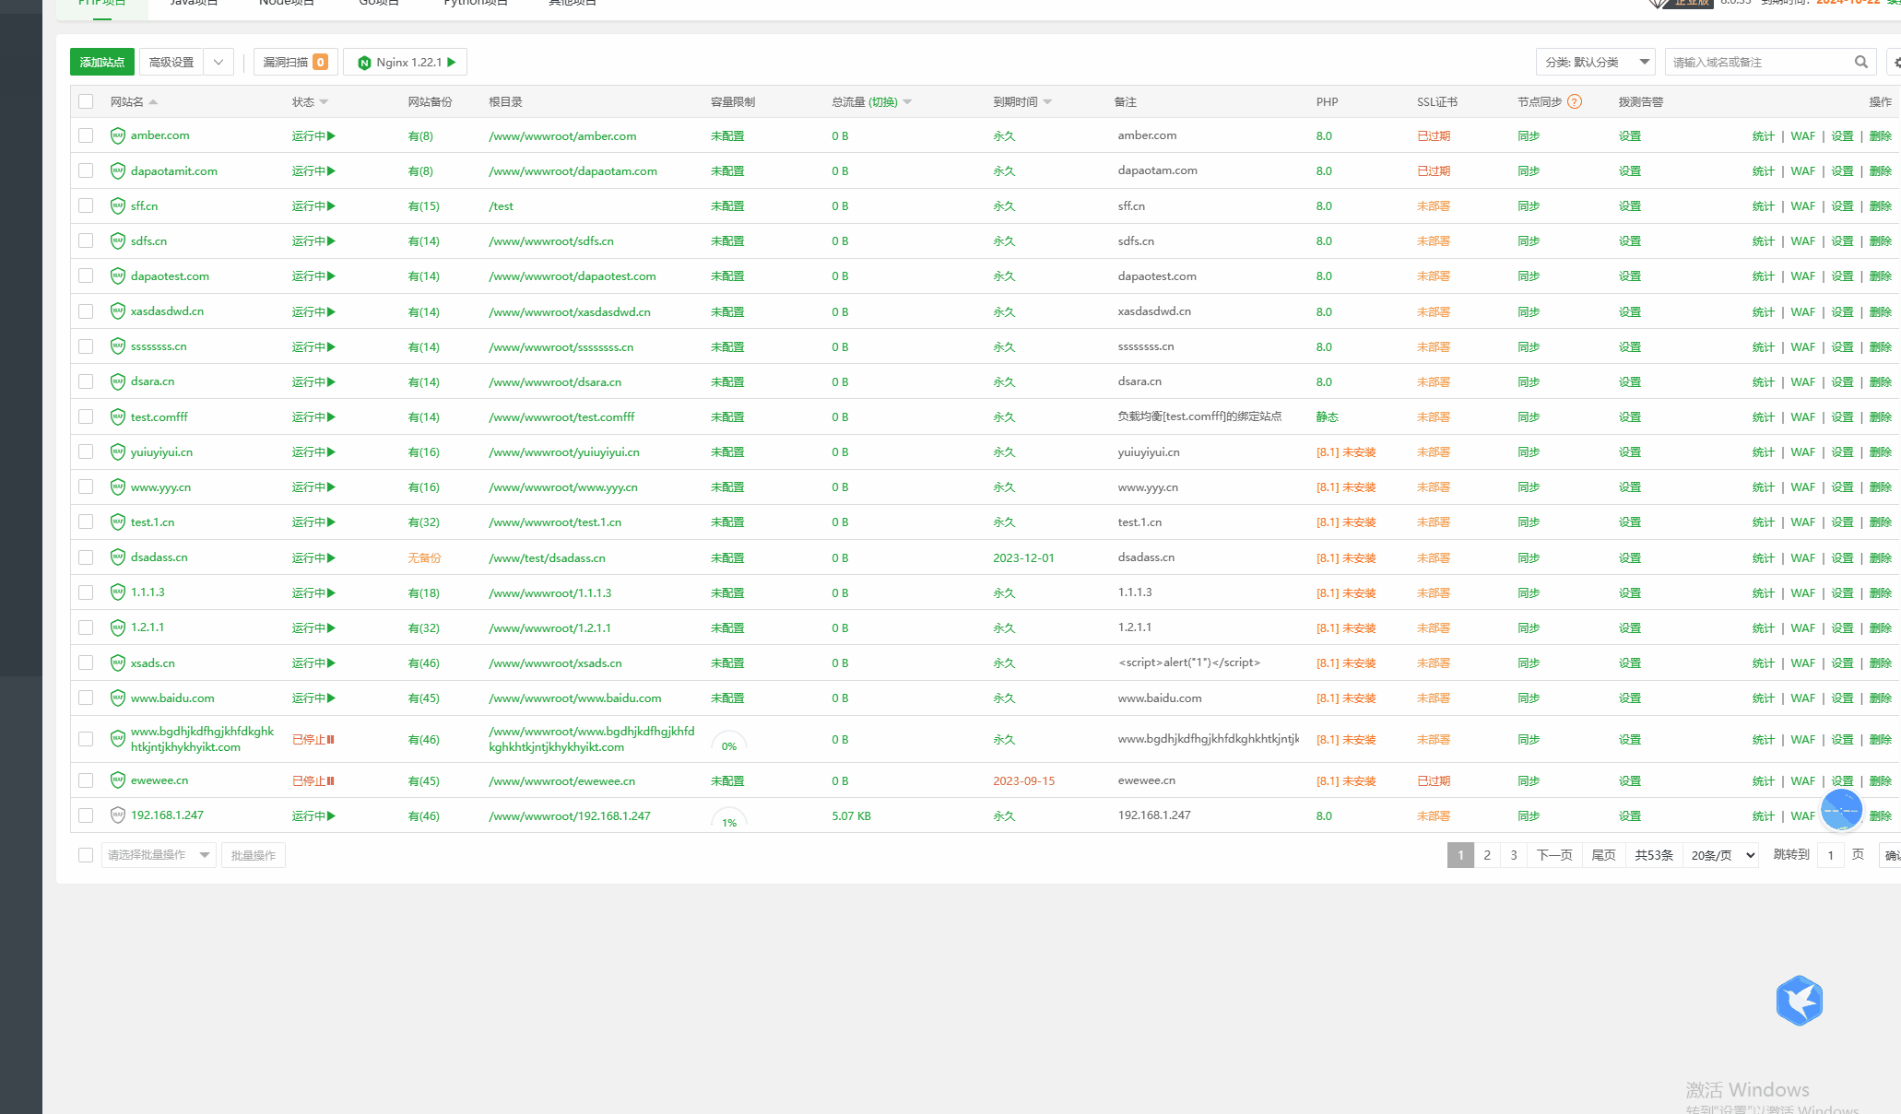Click the search magnifier icon
The width and height of the screenshot is (1901, 1114).
1860,62
